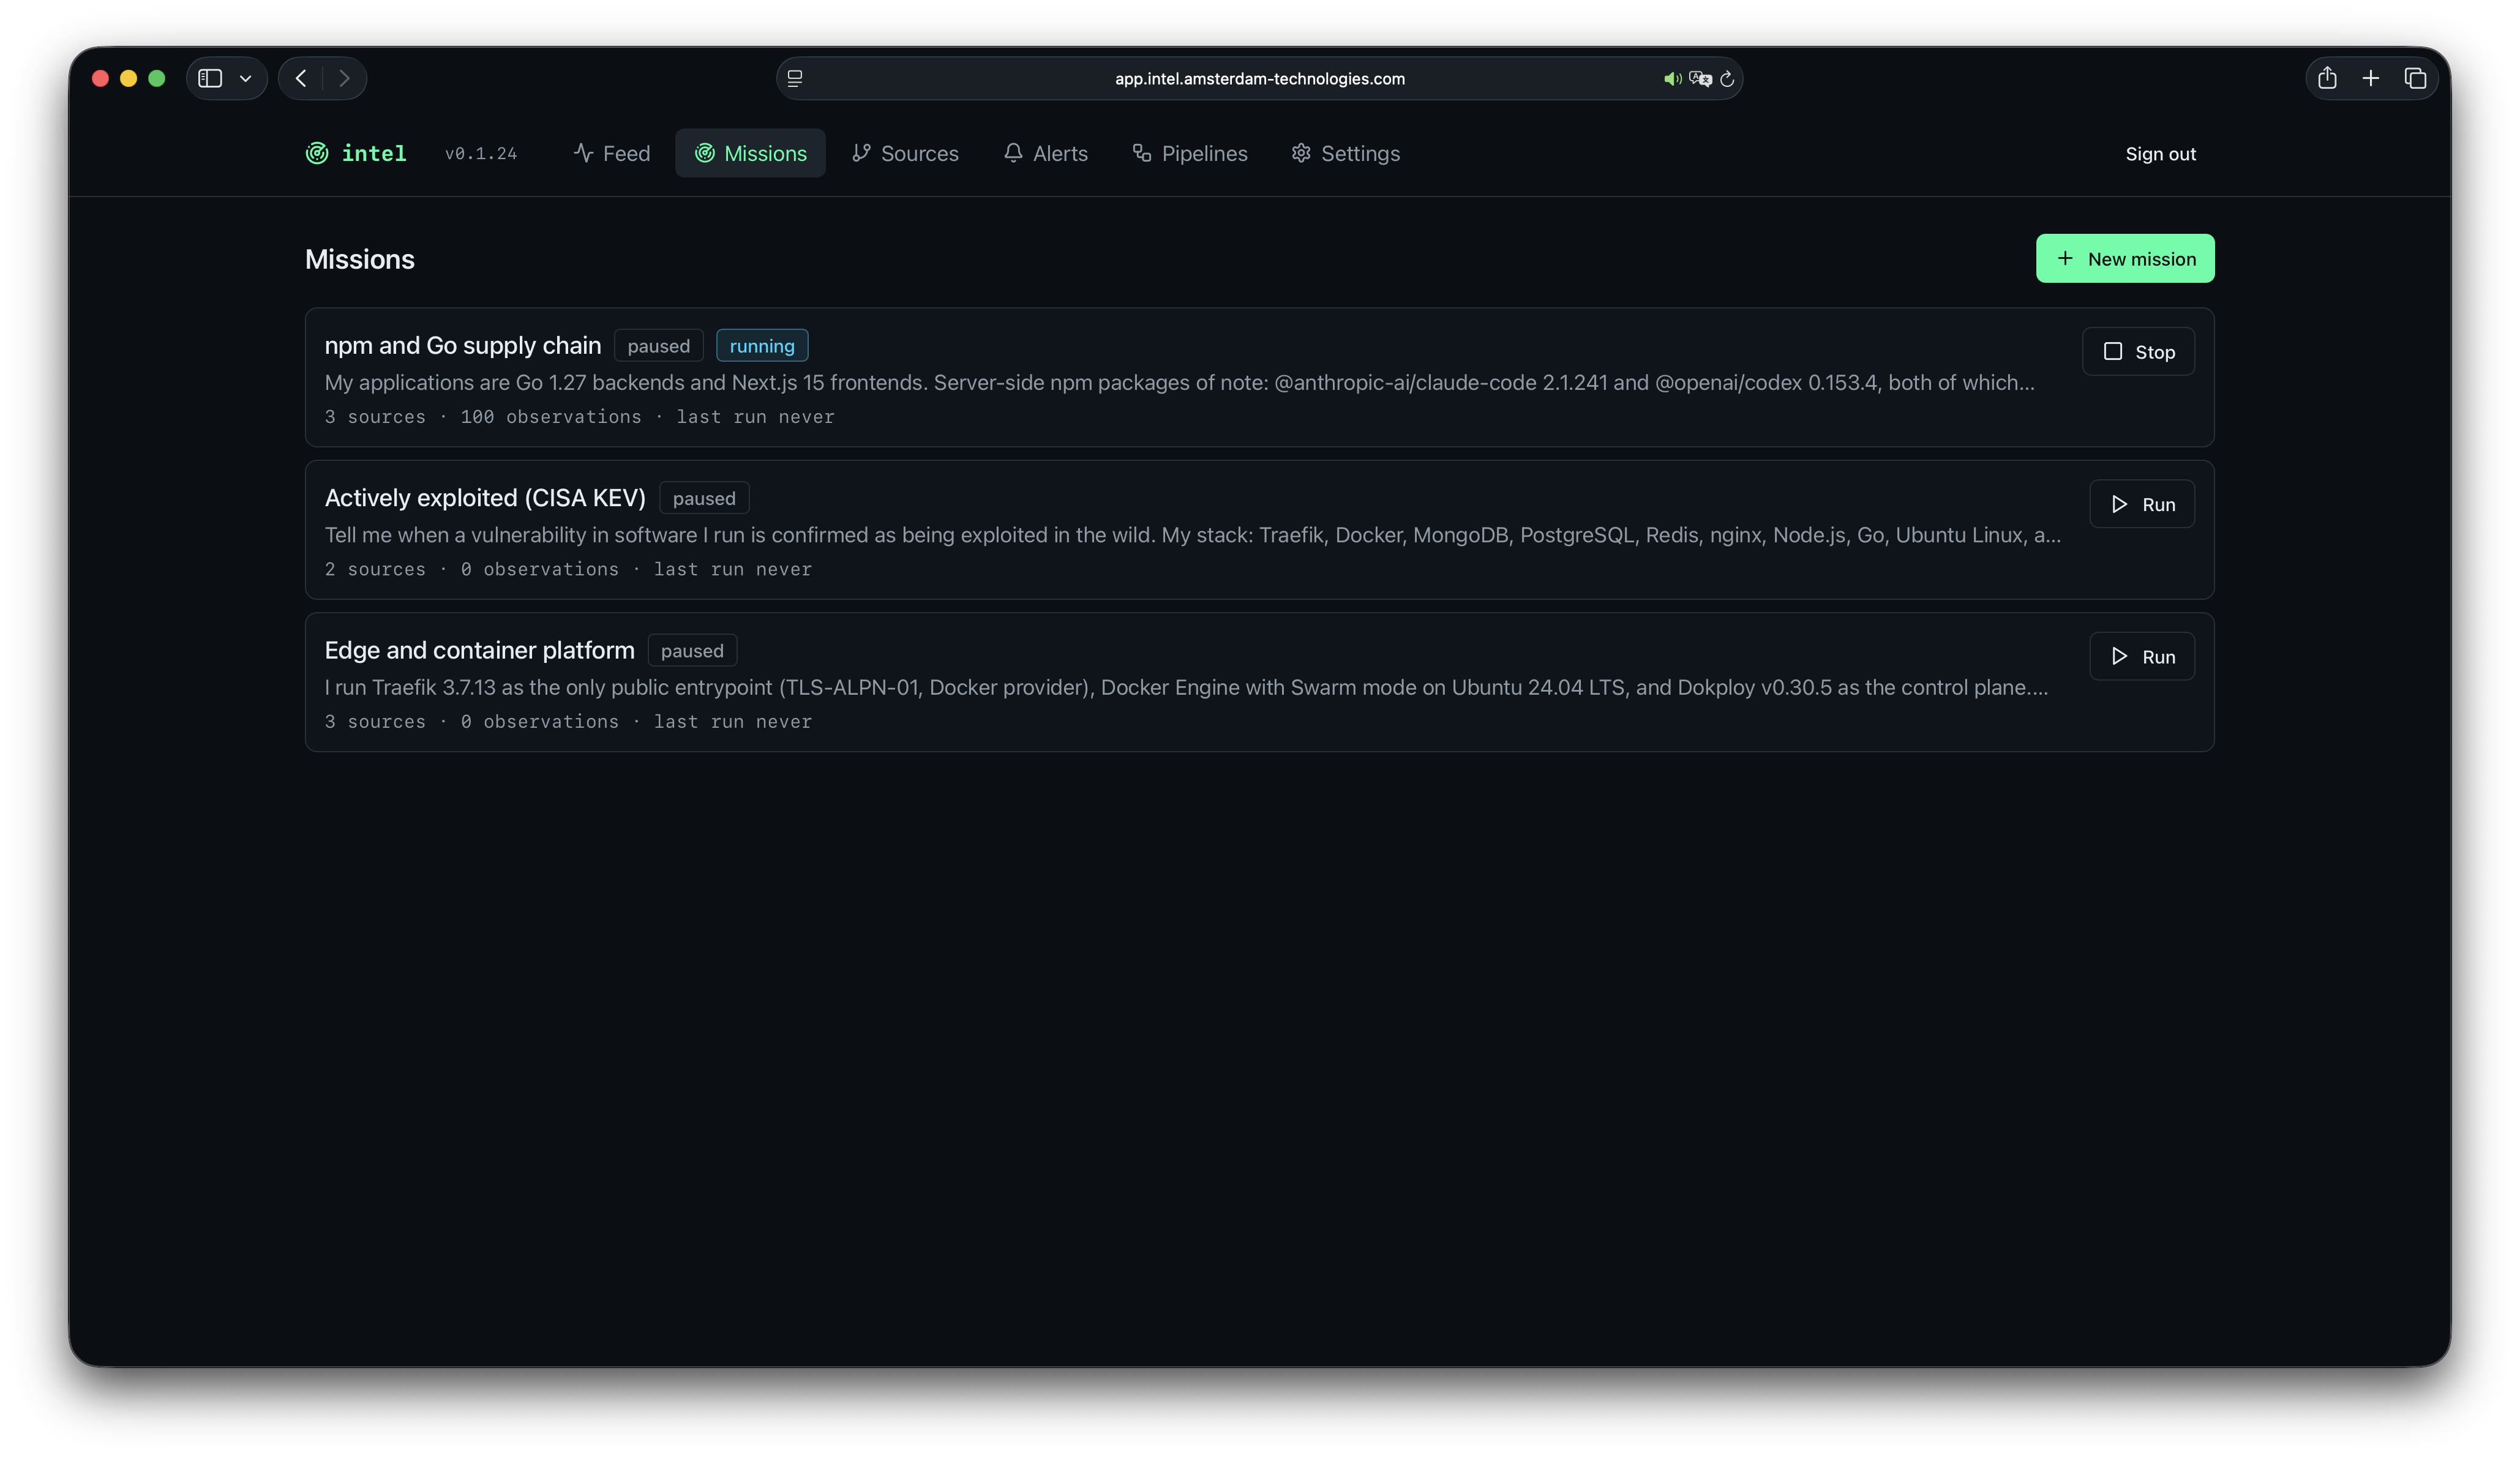Run the Actively exploited (CISA KEV) mission
2520x1458 pixels.
pos(2142,504)
